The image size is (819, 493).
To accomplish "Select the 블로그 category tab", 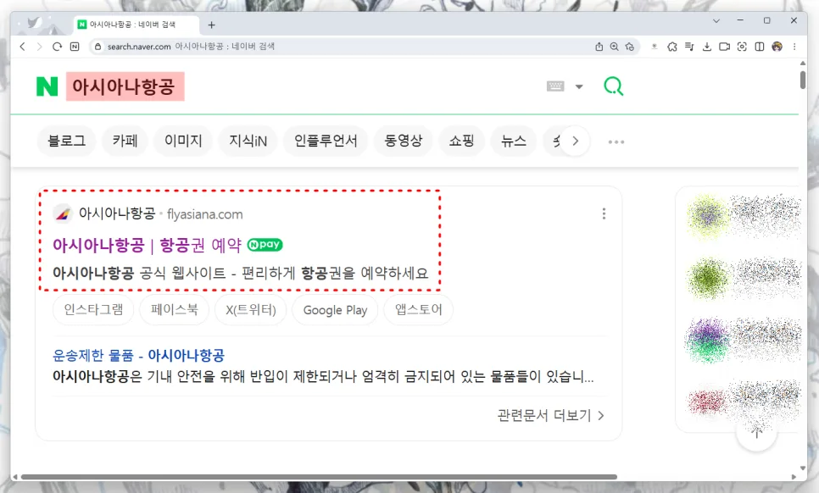I will [67, 141].
